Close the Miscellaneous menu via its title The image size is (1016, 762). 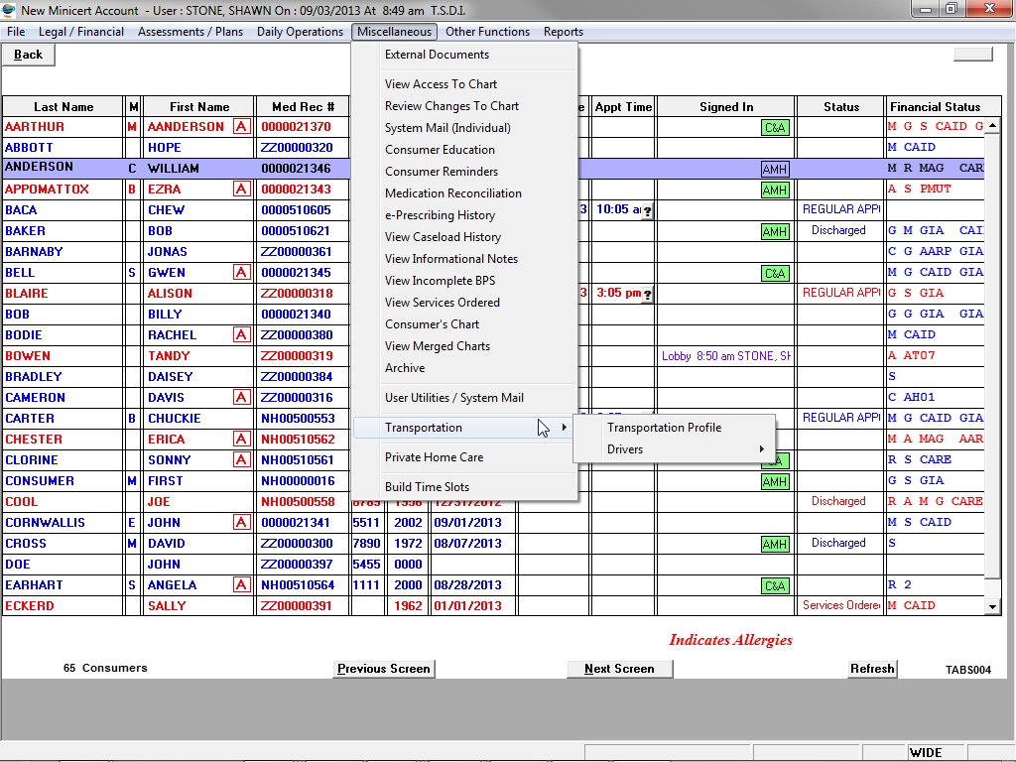pos(394,32)
